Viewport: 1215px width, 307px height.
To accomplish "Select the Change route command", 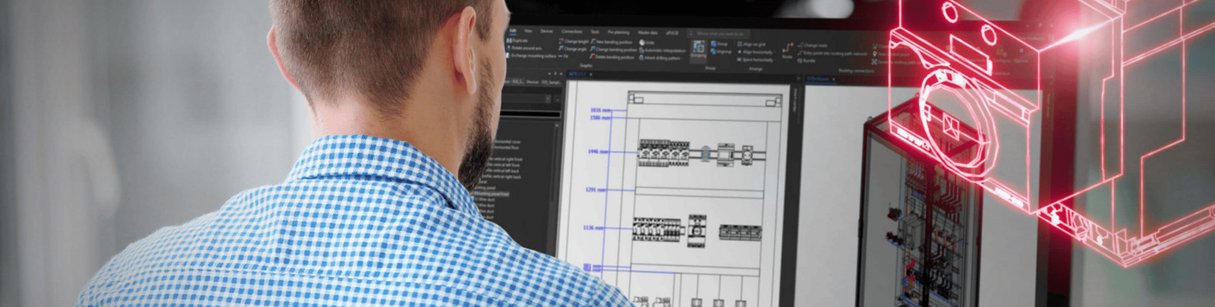I will point(813,46).
